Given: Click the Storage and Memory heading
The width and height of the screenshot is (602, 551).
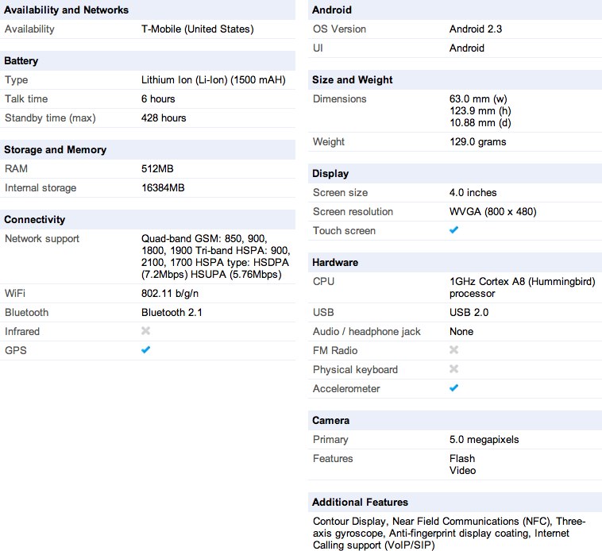Looking at the screenshot, I should 56,150.
